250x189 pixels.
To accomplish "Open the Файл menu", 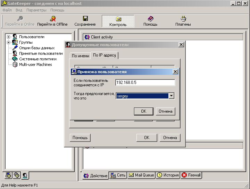I will coord(7,10).
